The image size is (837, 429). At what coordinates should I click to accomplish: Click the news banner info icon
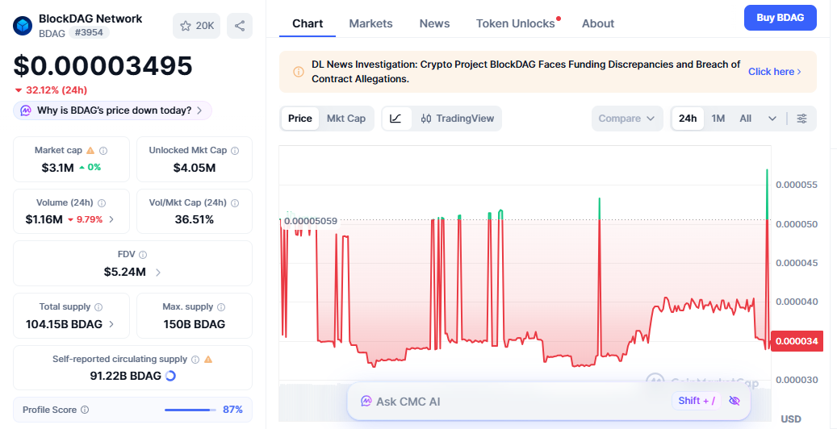[299, 72]
